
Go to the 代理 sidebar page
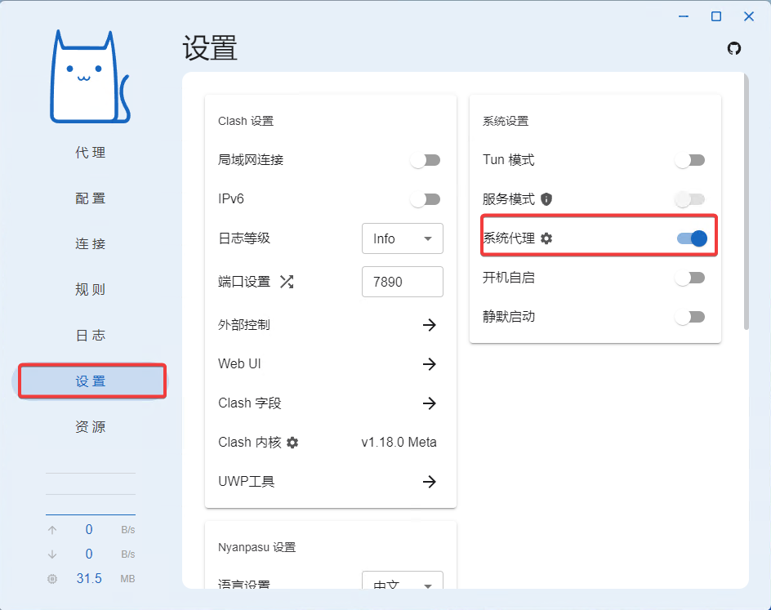pos(91,153)
